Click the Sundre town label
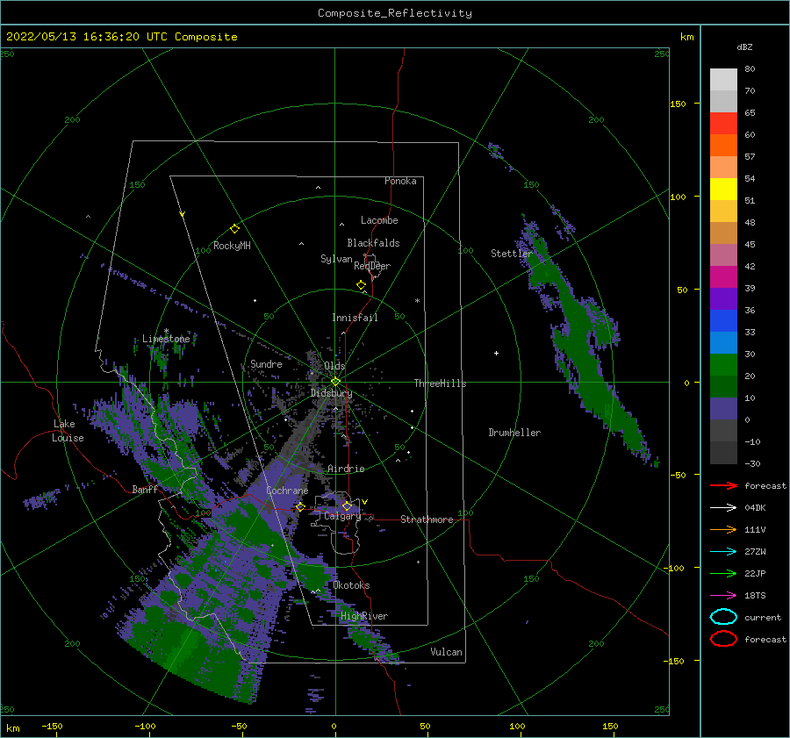 (x=266, y=364)
